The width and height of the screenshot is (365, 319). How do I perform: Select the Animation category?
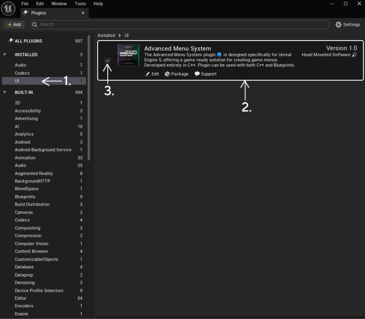click(44, 158)
